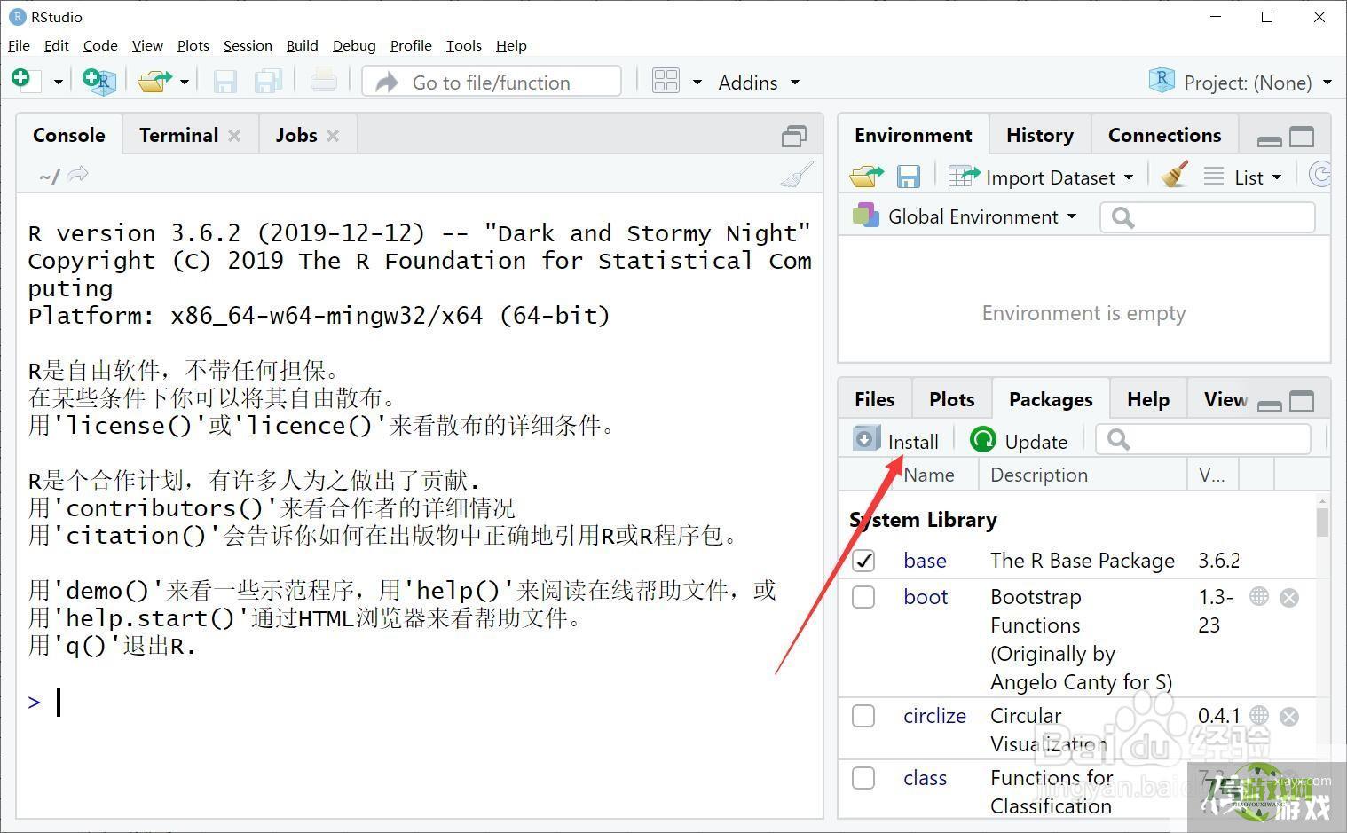The image size is (1347, 833).
Task: Open the base package link
Action: tap(925, 561)
